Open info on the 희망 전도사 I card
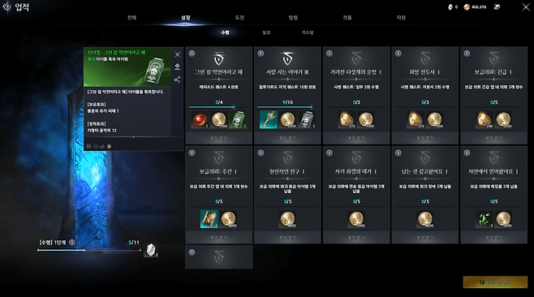Viewport: 534px width, 297px height. coord(398,54)
